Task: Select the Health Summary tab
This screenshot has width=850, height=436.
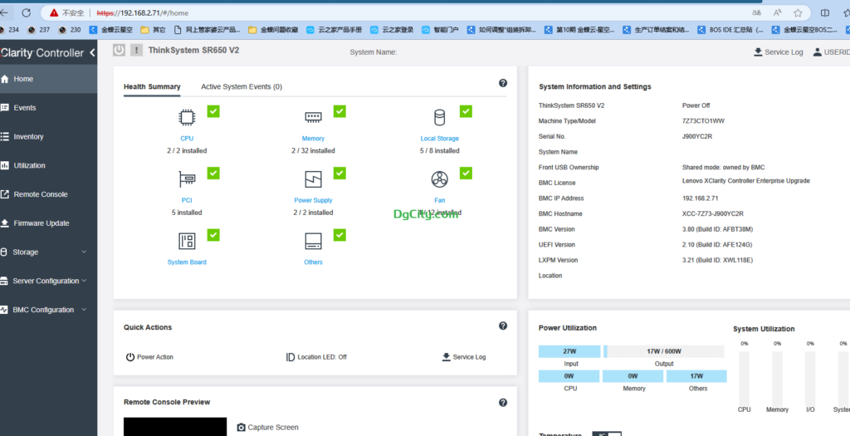Action: 152,86
